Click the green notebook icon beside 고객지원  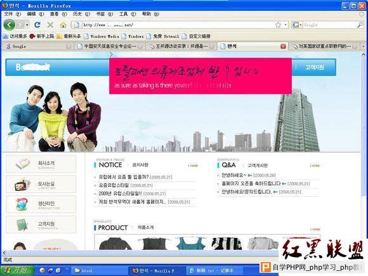22,225
